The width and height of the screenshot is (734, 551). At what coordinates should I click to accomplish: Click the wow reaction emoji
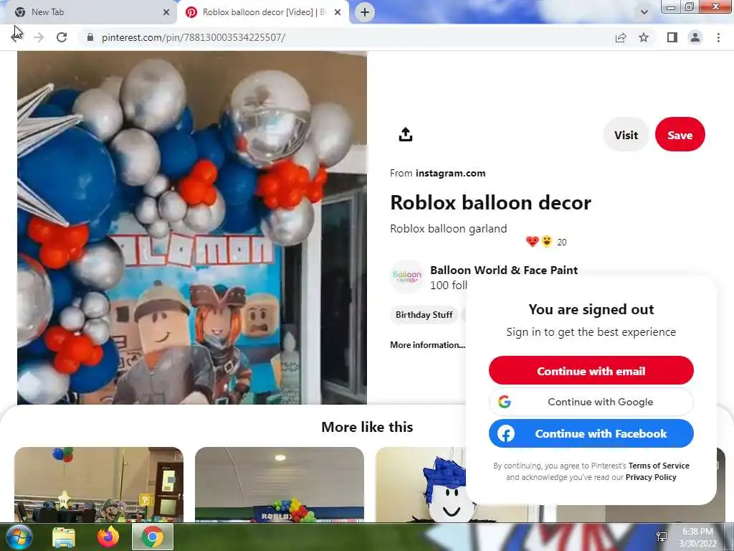click(546, 241)
